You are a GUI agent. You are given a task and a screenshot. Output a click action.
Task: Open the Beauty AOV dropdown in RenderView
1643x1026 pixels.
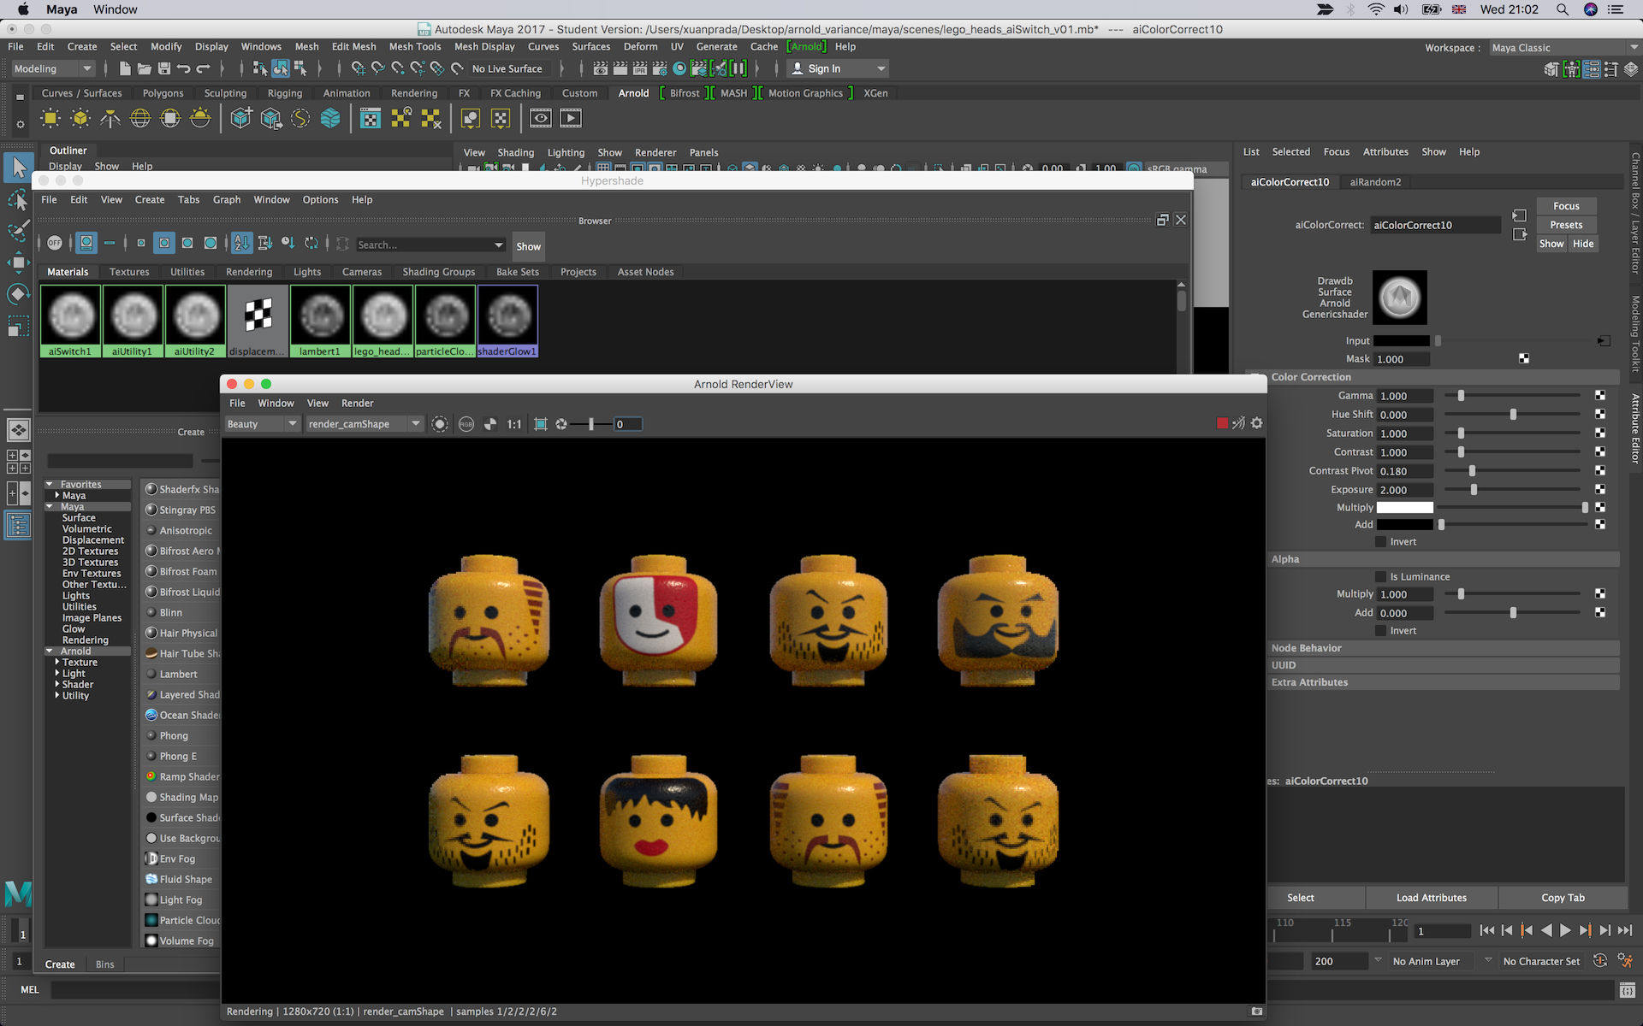[x=261, y=424]
